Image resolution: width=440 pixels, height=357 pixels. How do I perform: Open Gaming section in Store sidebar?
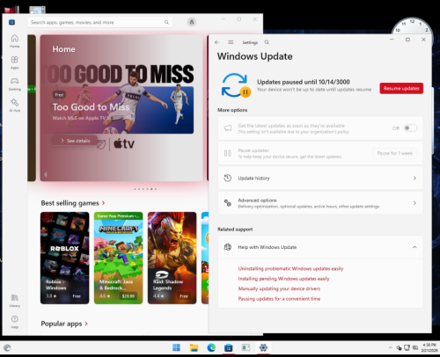pyautogui.click(x=15, y=84)
